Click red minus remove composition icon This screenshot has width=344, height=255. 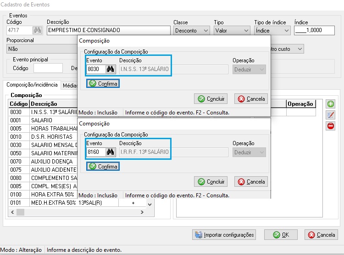330,126
